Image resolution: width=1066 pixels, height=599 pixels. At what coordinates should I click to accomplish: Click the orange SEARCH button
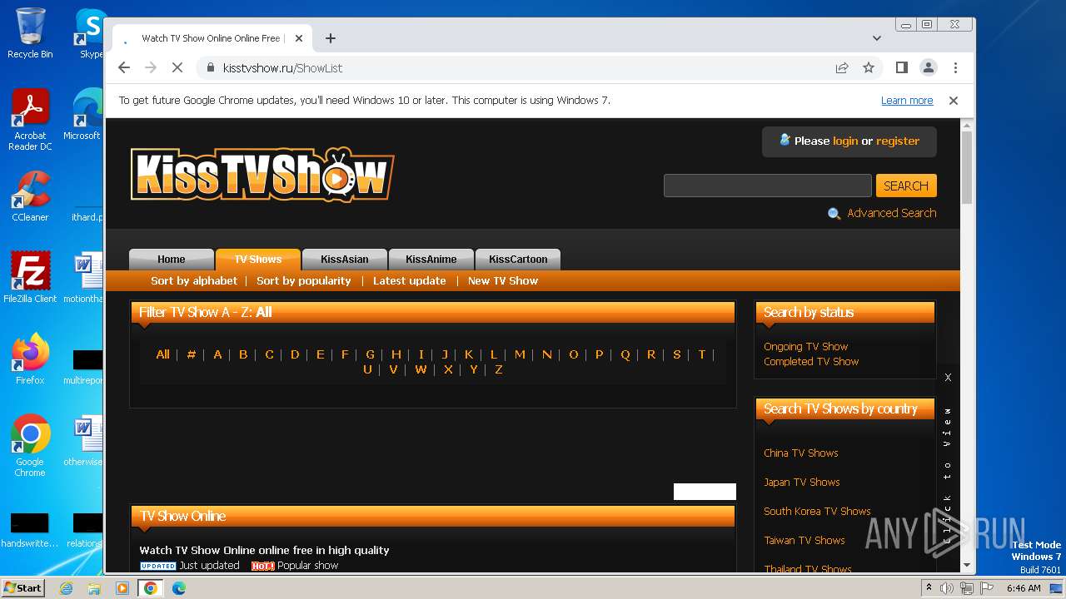coord(906,186)
